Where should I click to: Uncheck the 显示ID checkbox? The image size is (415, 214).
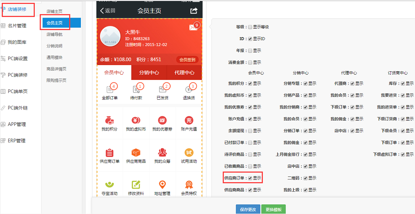click(250, 39)
